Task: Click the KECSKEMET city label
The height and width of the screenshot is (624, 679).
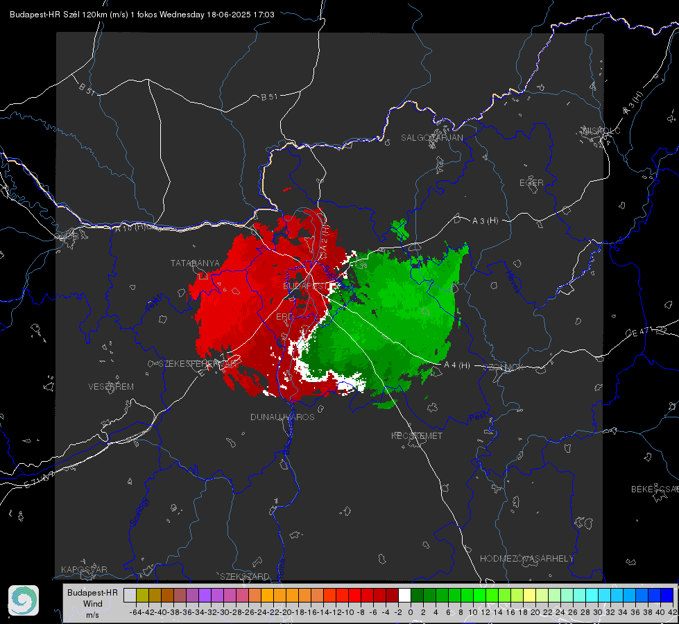Action: pyautogui.click(x=417, y=436)
